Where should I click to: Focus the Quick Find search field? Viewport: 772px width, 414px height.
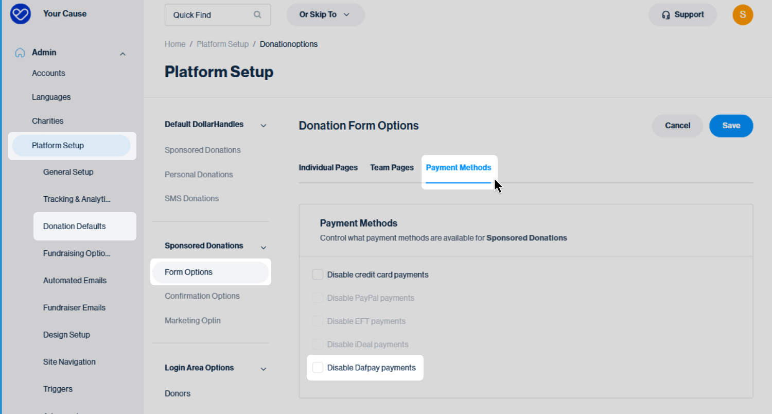[211, 15]
